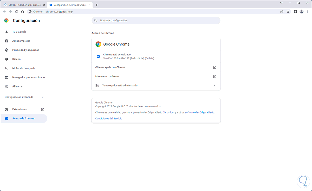Click Informar un problema row
This screenshot has height=191, width=312.
(x=156, y=77)
